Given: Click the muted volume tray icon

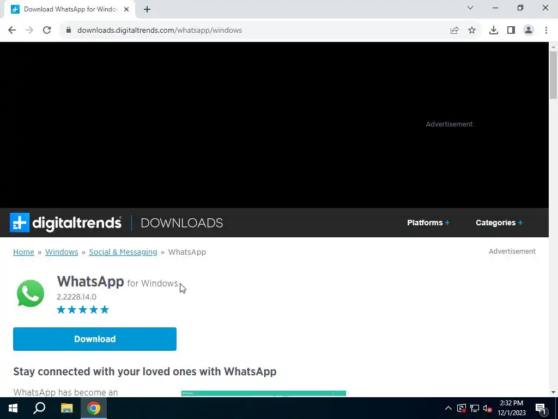Looking at the screenshot, I should click(x=488, y=408).
